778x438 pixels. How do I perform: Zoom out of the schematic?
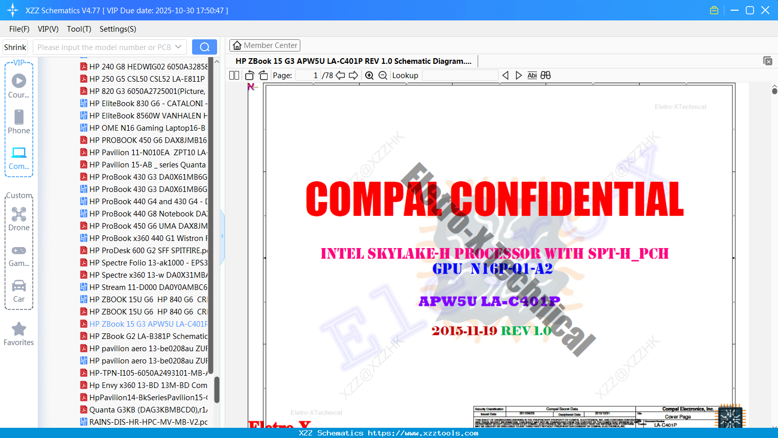(383, 75)
